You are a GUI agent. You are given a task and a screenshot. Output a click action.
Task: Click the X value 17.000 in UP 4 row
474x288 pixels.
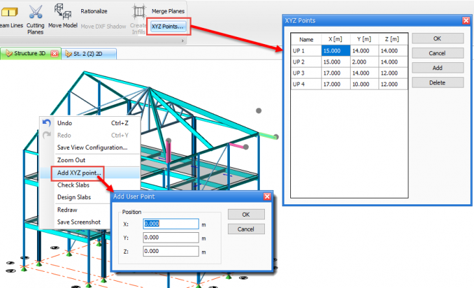pos(336,84)
